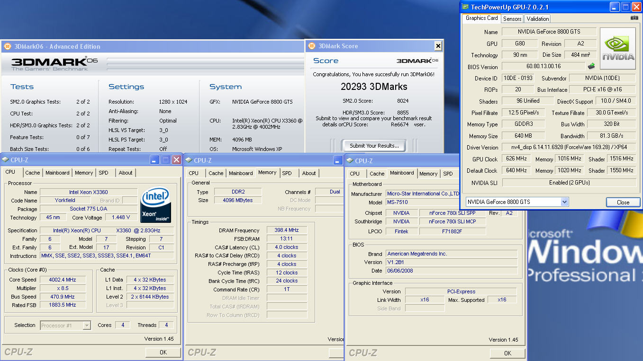Screen dimensions: 643x361
Task: Click the 3DMark Score window title icon
Action: [x=312, y=46]
